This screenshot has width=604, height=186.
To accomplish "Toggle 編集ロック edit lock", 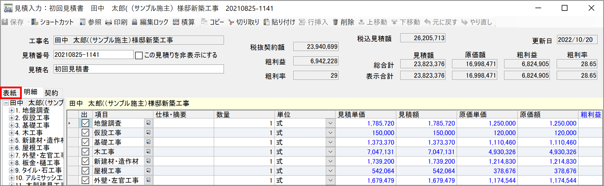I will pos(135,22).
